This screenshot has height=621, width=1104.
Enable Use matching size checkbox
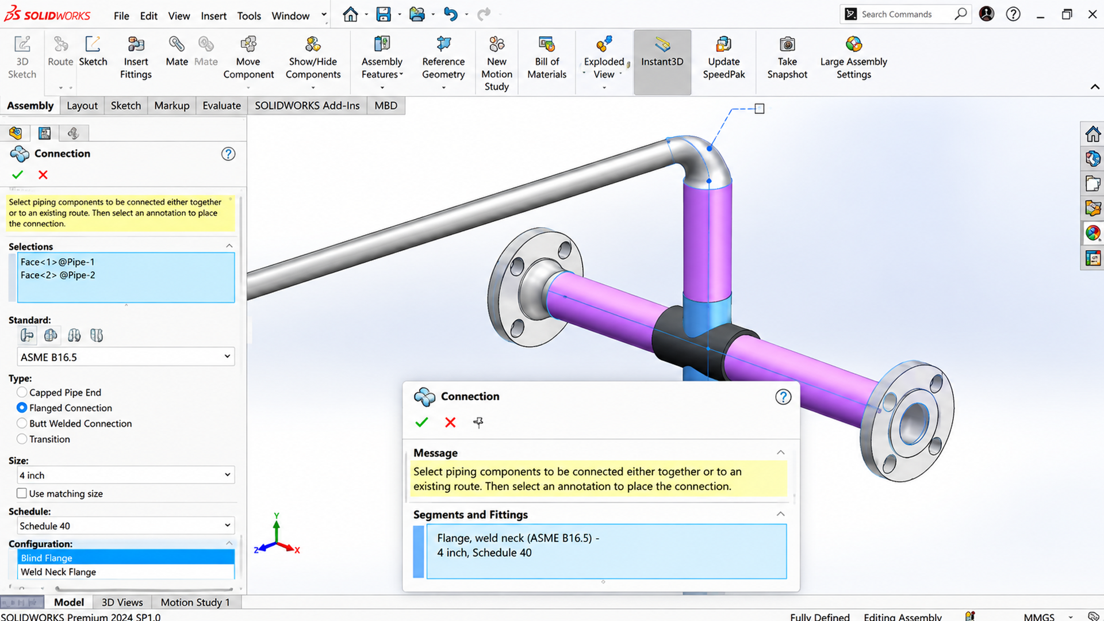(x=22, y=493)
